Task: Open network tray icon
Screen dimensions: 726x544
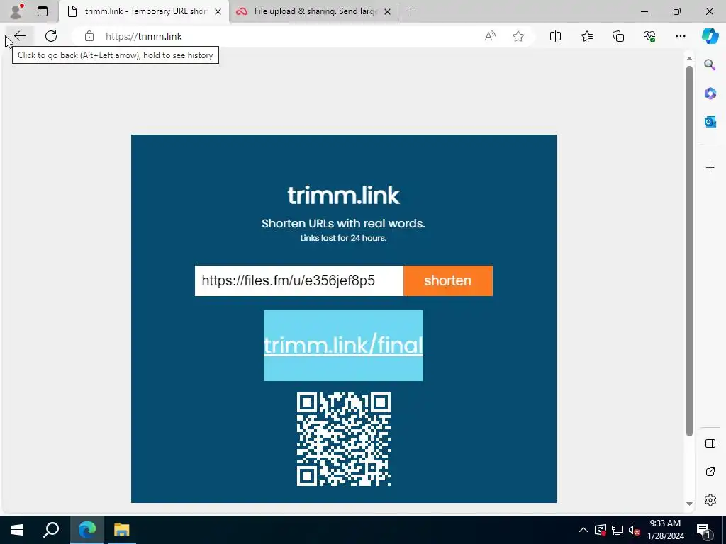Action: [x=618, y=530]
